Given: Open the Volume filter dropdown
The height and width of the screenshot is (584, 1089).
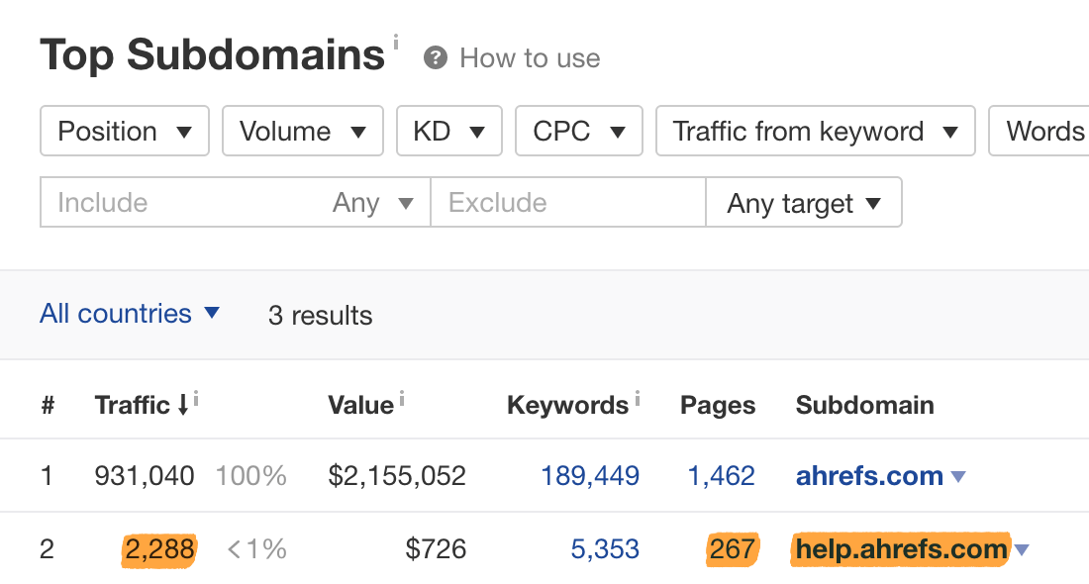Looking at the screenshot, I should pos(303,132).
